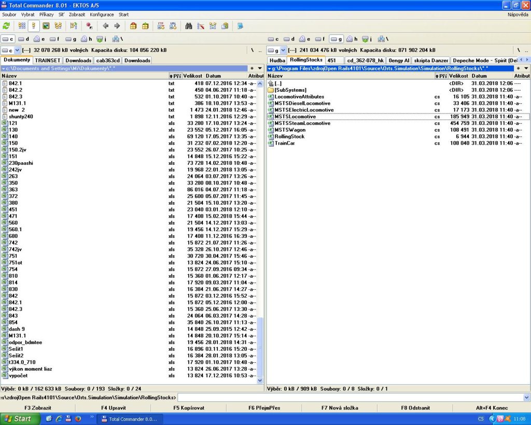The width and height of the screenshot is (531, 425).
Task: Switch to the TRAINSET tab
Action: [48, 60]
